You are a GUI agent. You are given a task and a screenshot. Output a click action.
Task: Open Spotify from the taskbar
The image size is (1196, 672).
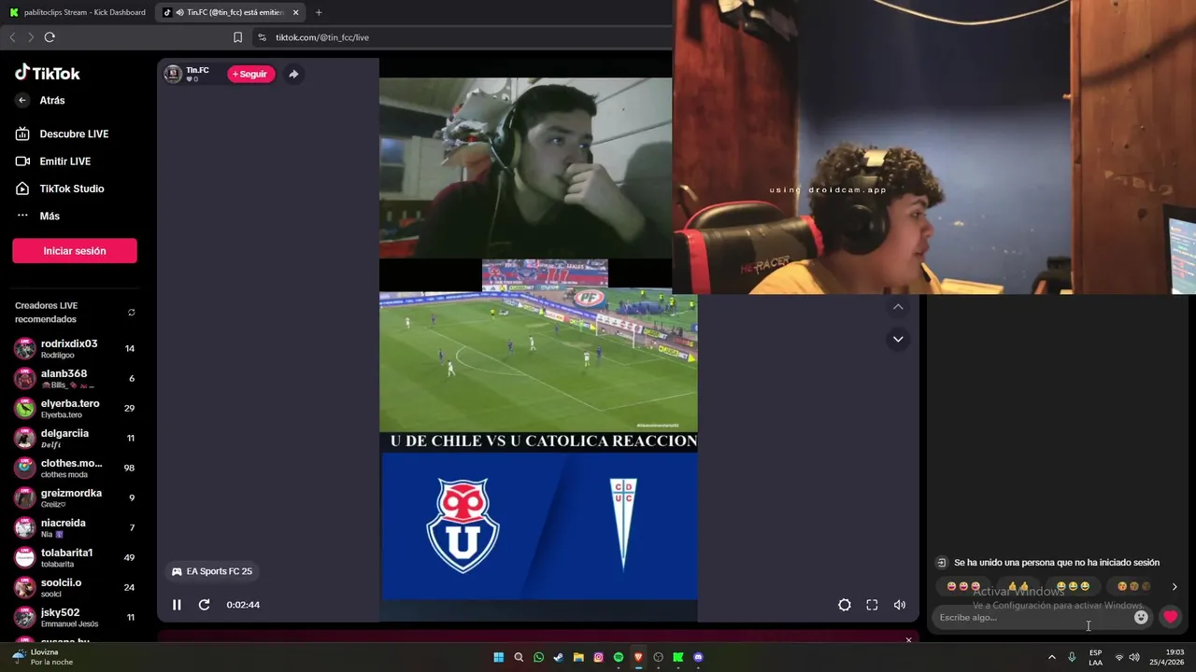[619, 657]
